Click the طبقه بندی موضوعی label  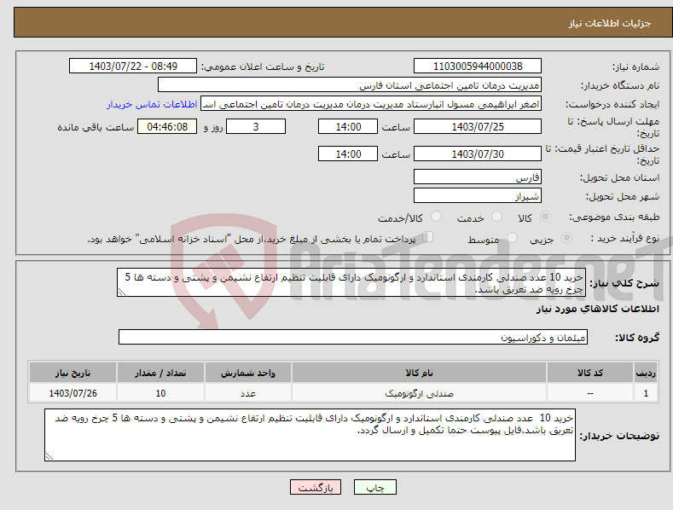614,217
